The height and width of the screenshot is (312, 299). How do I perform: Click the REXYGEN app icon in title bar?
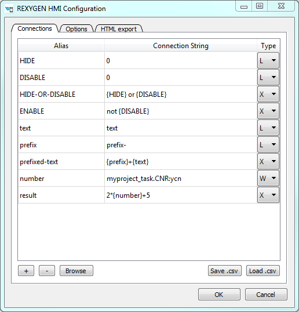9,9
